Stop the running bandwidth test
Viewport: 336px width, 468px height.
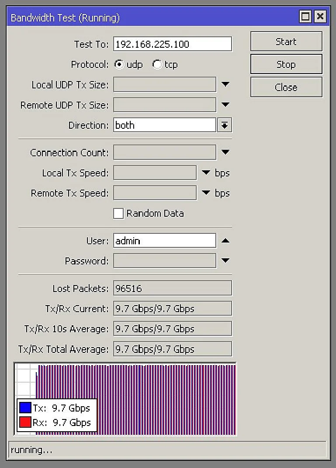click(x=286, y=64)
